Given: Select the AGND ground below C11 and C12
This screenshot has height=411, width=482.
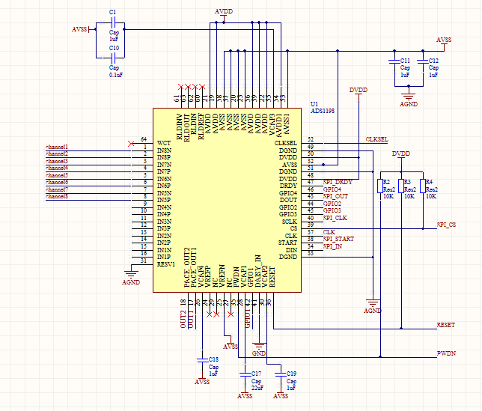Looking at the screenshot, I should 409,97.
